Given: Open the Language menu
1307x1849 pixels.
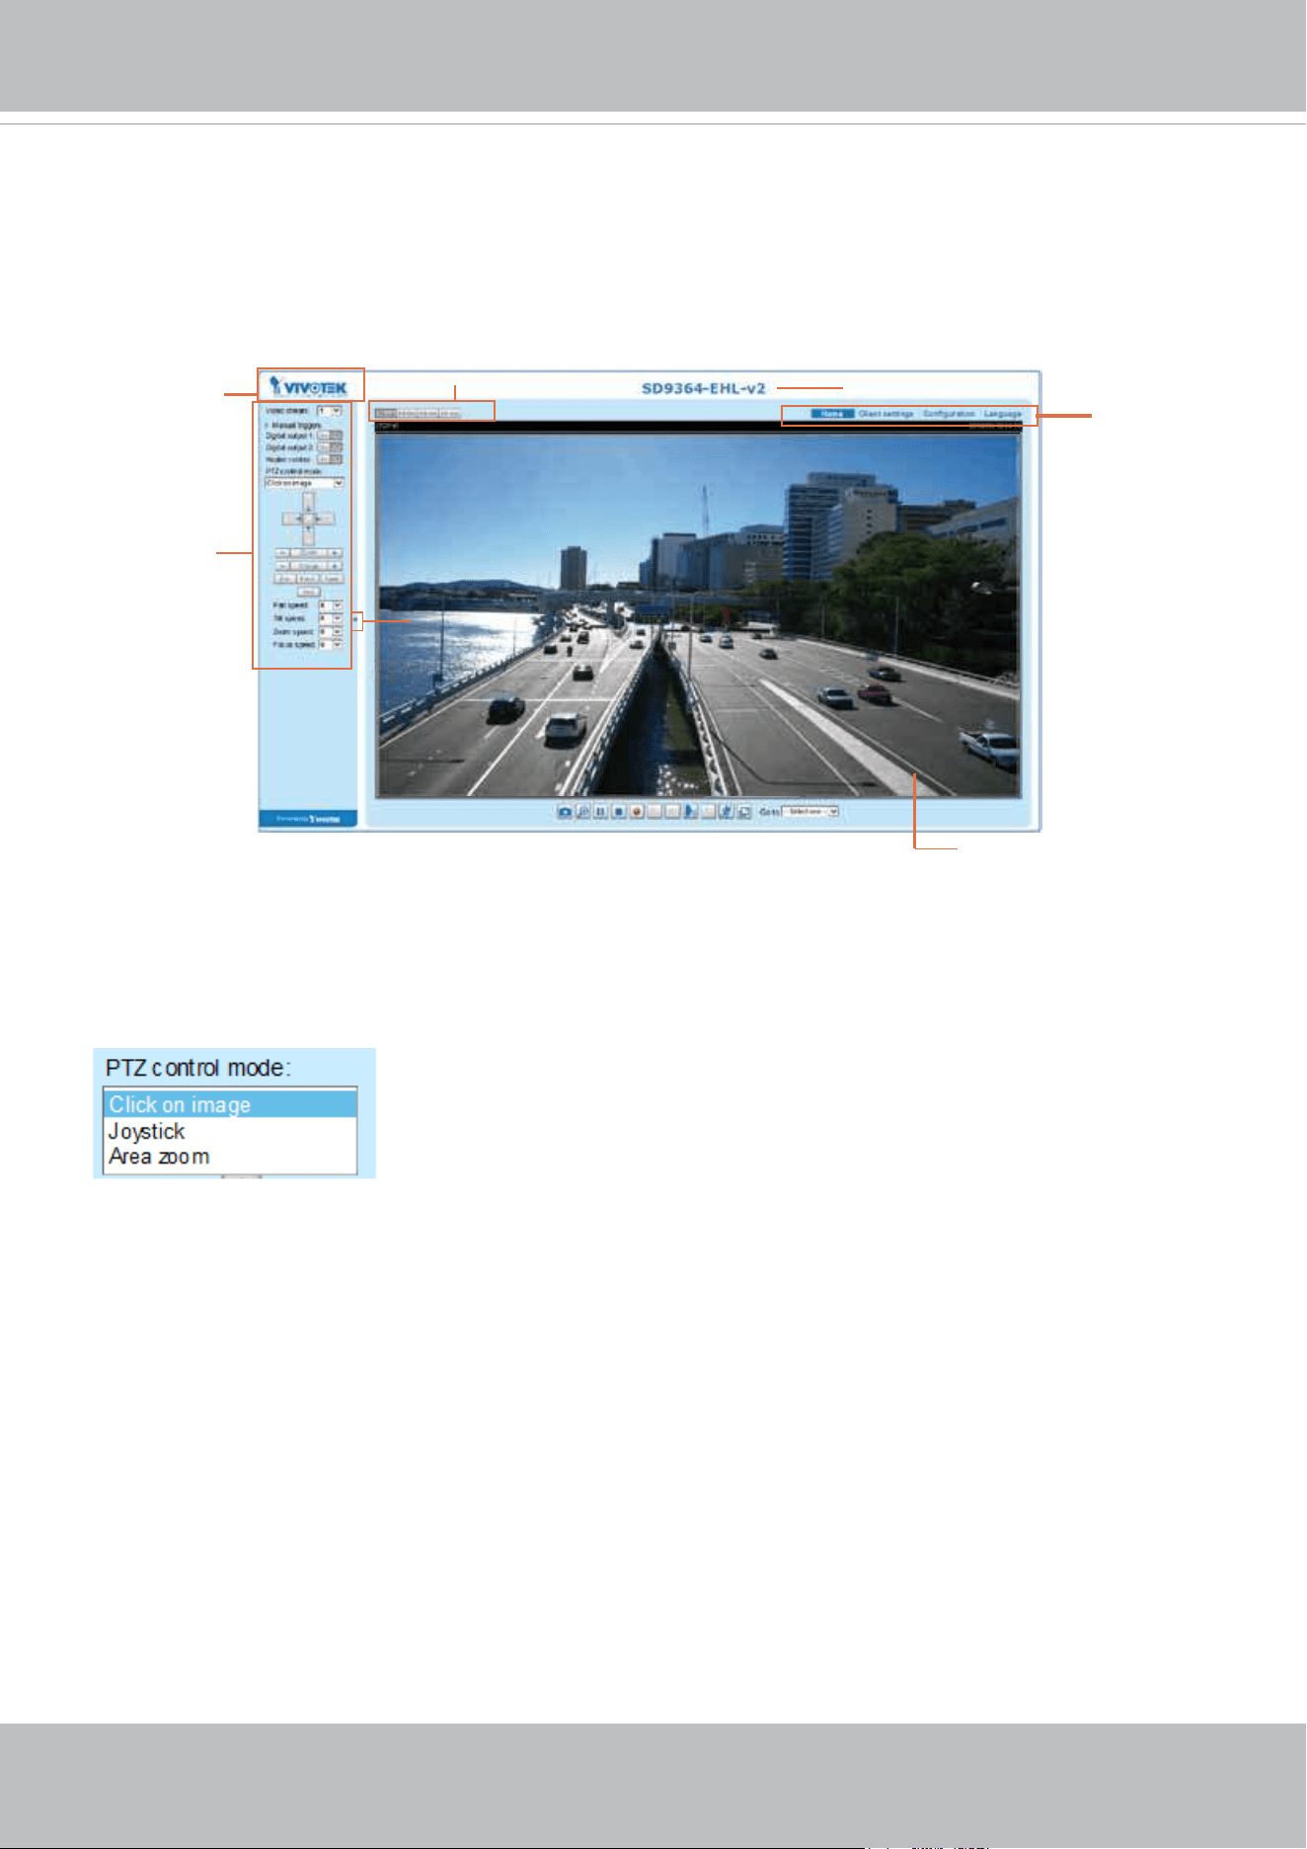Looking at the screenshot, I should pos(1002,414).
